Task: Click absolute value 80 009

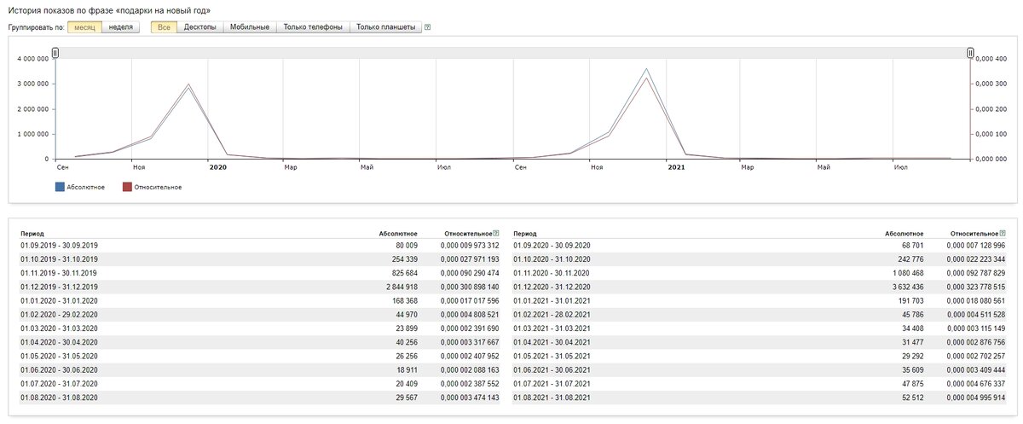Action: click(x=407, y=245)
